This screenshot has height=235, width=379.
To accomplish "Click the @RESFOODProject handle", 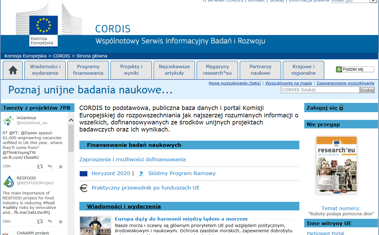I will 35,183.
